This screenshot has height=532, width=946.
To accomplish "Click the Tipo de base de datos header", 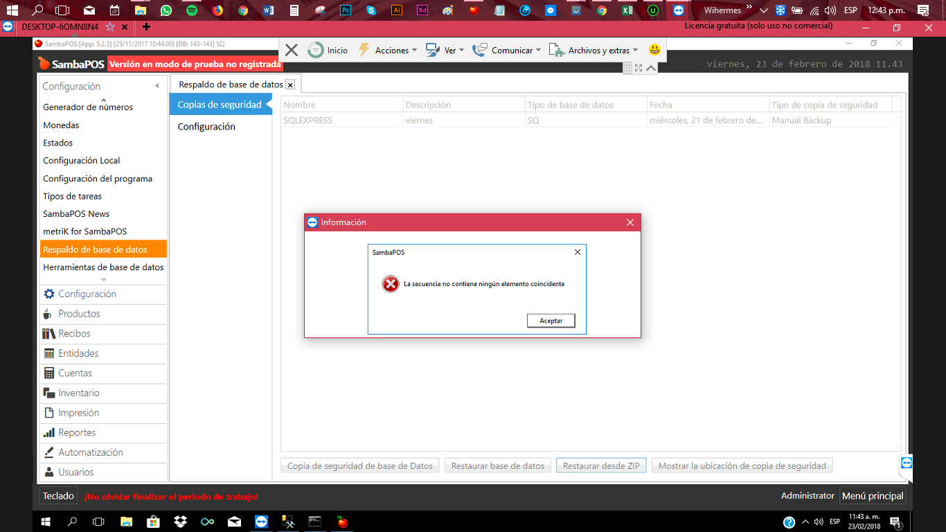I will click(586, 105).
